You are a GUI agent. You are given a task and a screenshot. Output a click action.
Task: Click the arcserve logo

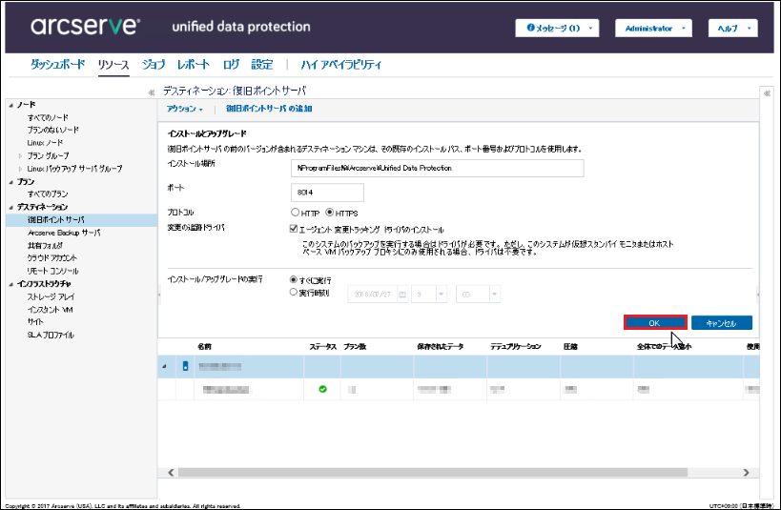tap(85, 26)
